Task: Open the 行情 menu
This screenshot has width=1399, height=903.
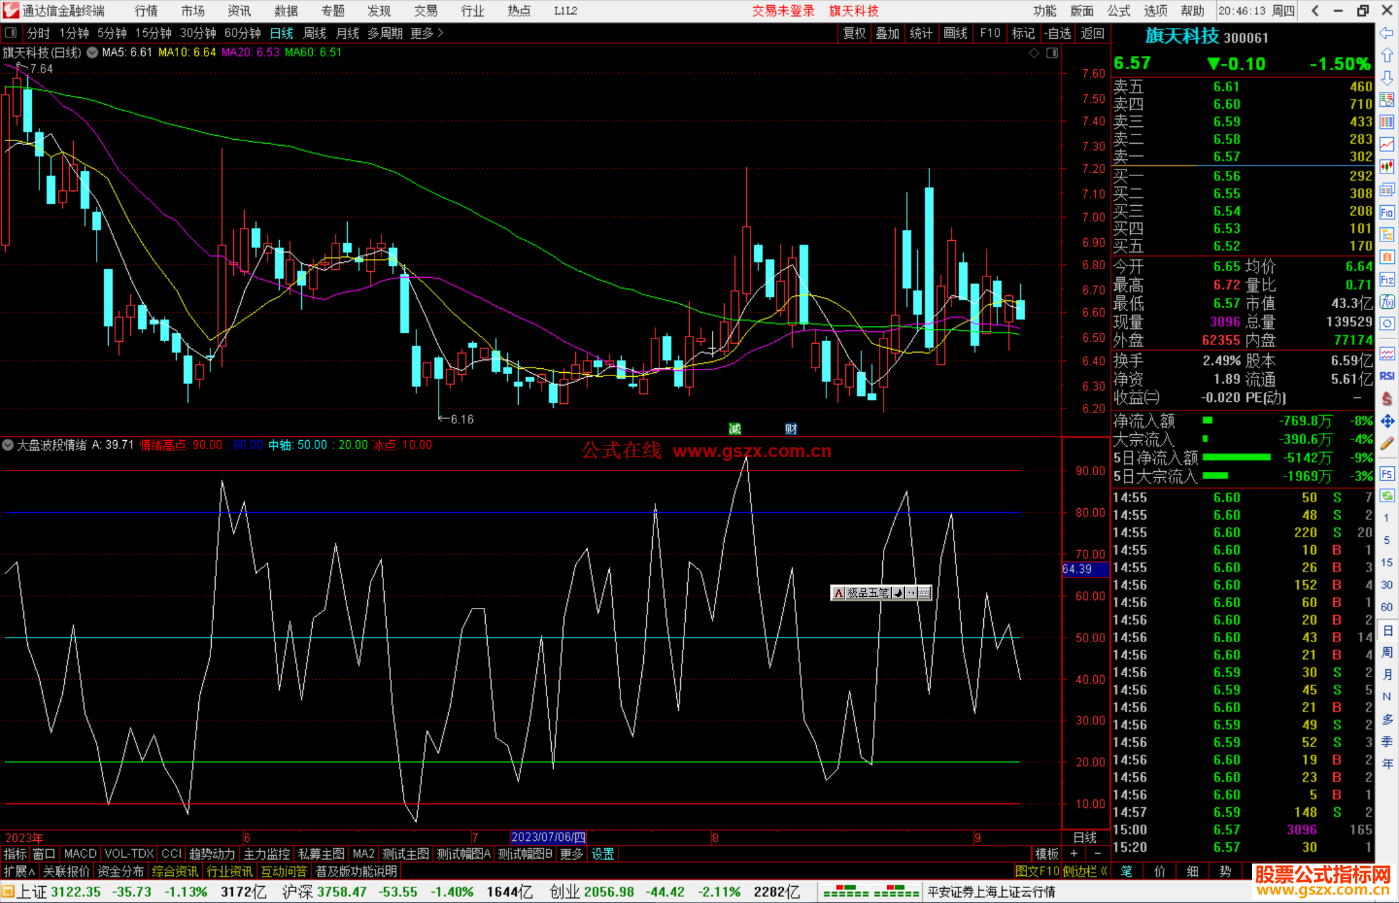Action: [146, 10]
